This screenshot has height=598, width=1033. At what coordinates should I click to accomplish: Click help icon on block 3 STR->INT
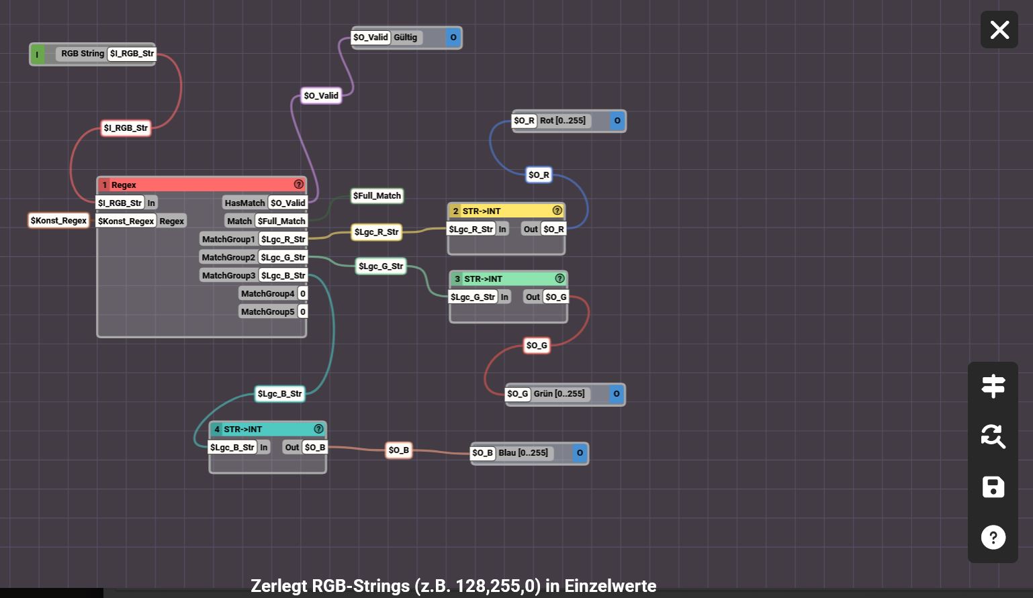(x=559, y=279)
